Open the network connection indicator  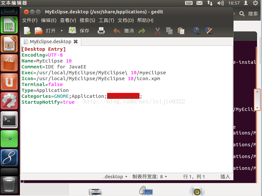210,3
